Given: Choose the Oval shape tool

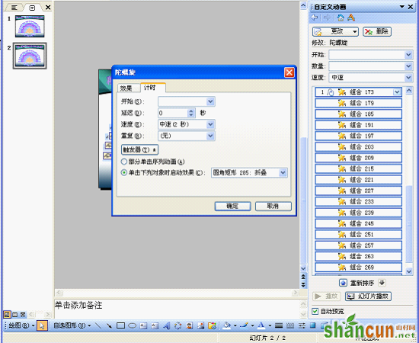Looking at the screenshot, I should point(133,325).
